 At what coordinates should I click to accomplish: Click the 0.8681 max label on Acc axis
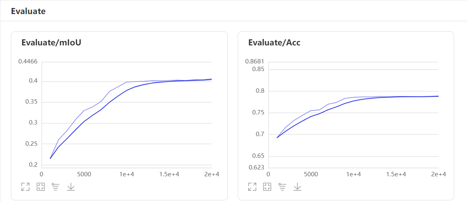(x=255, y=61)
